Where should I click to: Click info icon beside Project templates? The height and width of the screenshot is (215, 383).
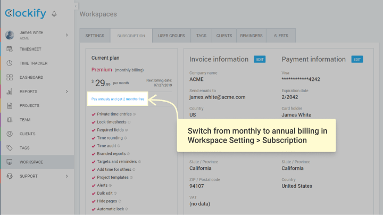click(131, 177)
